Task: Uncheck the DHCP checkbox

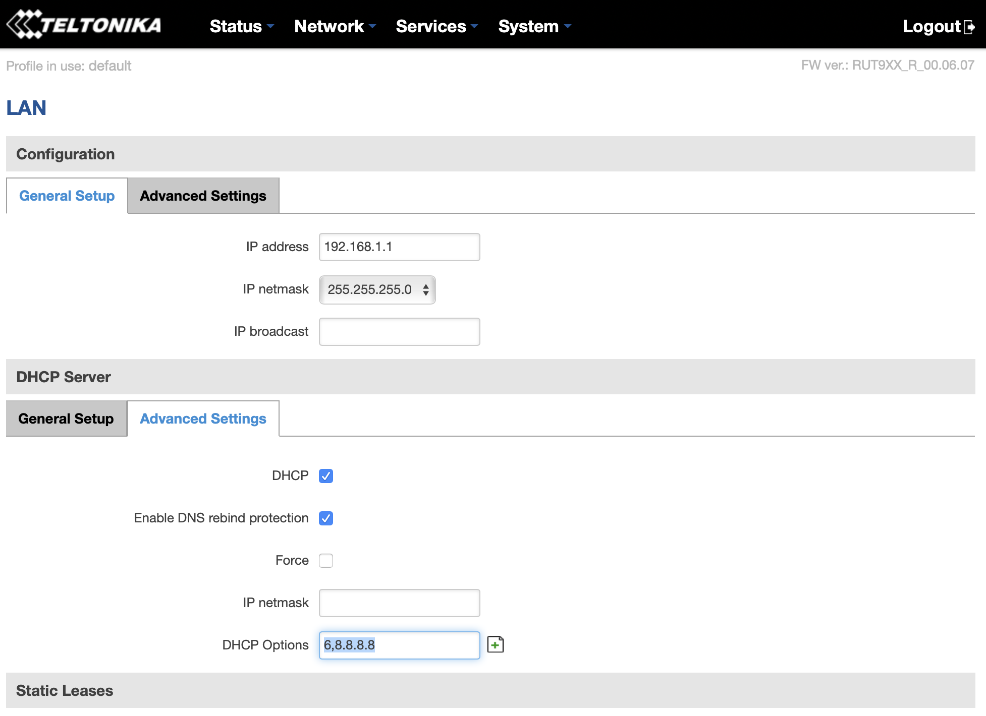Action: [x=326, y=475]
